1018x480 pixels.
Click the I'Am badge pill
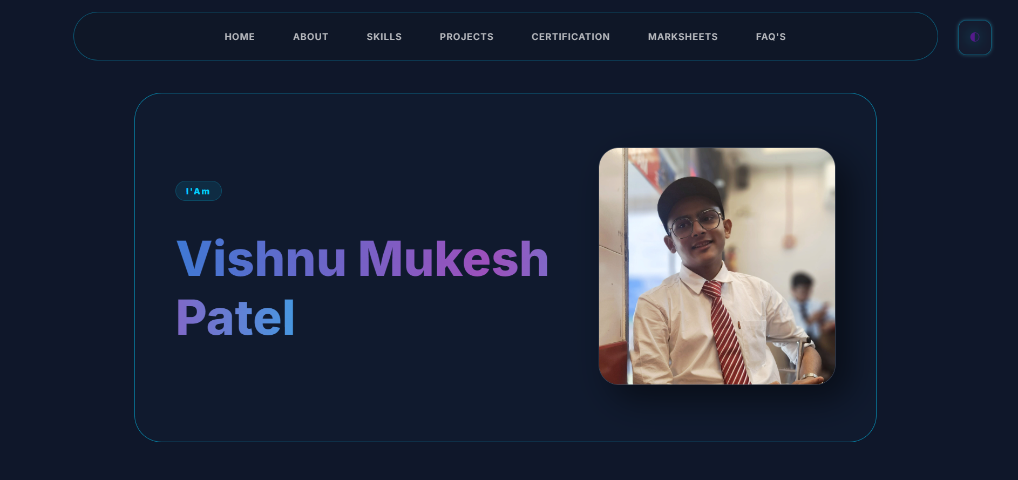point(198,191)
